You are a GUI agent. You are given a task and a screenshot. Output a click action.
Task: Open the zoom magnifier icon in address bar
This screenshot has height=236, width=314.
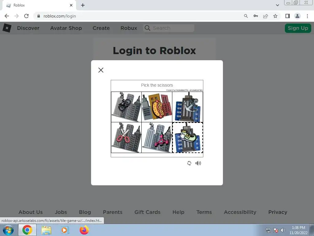tap(246, 16)
